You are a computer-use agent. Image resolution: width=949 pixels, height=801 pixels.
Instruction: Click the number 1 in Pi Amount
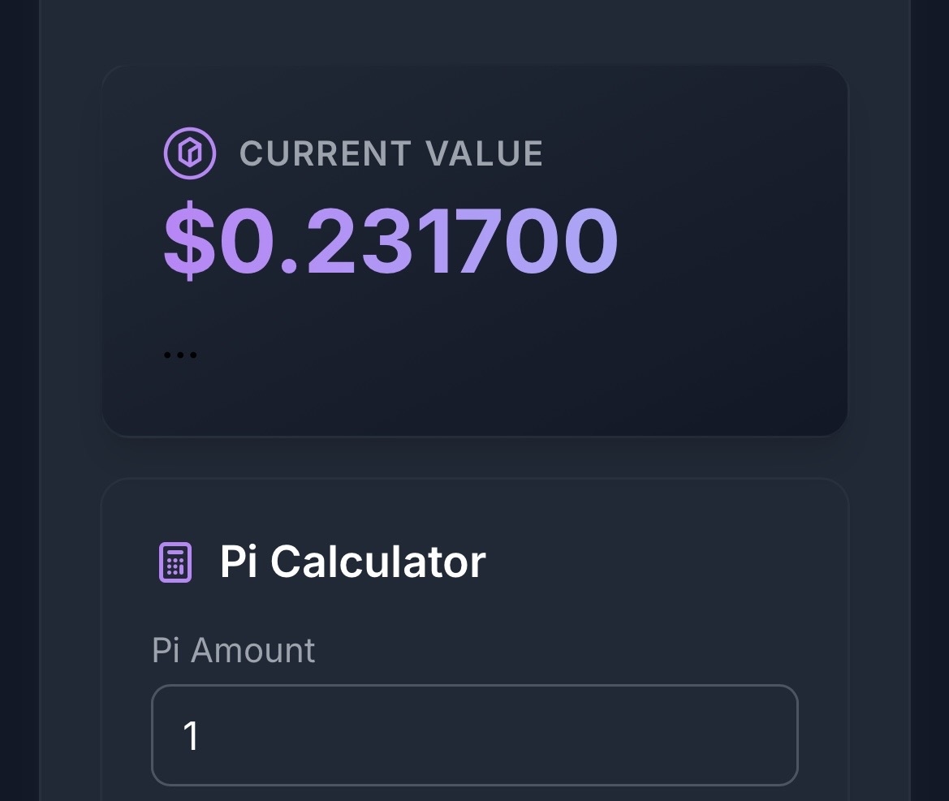tap(192, 736)
